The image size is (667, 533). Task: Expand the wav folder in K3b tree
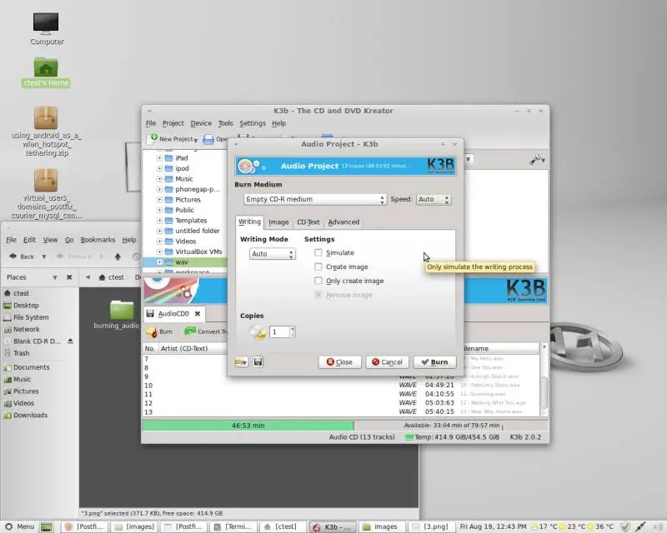coord(159,262)
